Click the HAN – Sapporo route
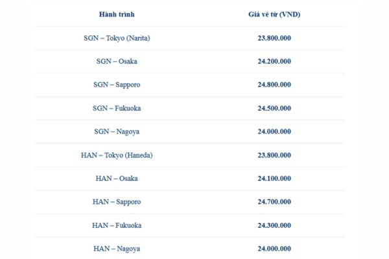The width and height of the screenshot is (389, 259). pos(117,202)
